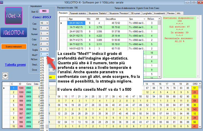
Task: Click the Start ID field with 993
Action: tap(44, 11)
